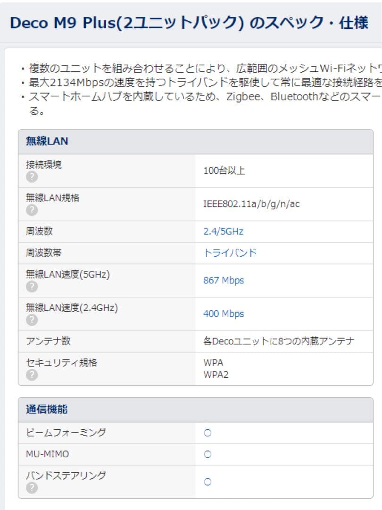Open help icon under 無線LAN規格
The height and width of the screenshot is (510, 382).
(32, 211)
